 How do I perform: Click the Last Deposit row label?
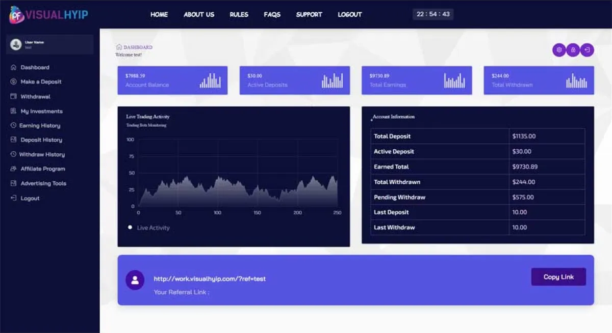(391, 212)
